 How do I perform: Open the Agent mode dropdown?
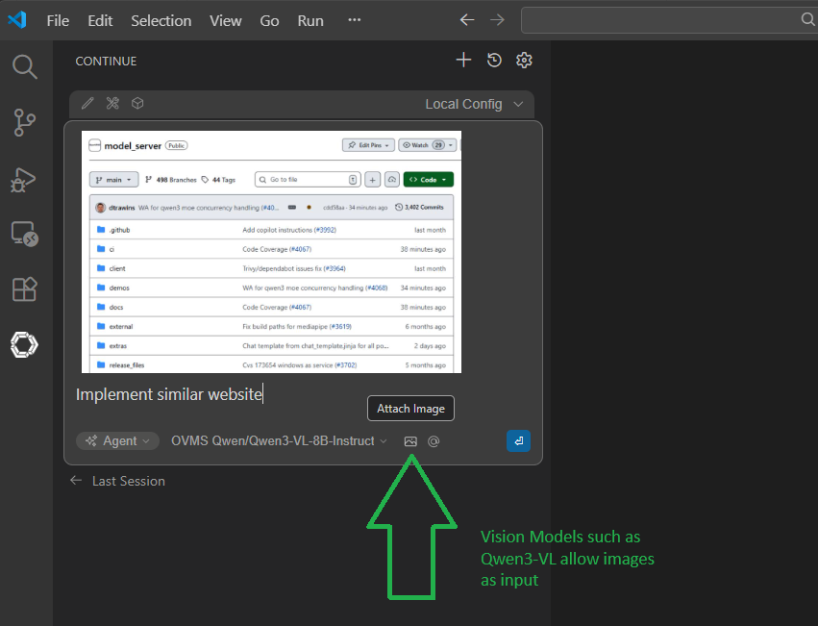tap(118, 441)
